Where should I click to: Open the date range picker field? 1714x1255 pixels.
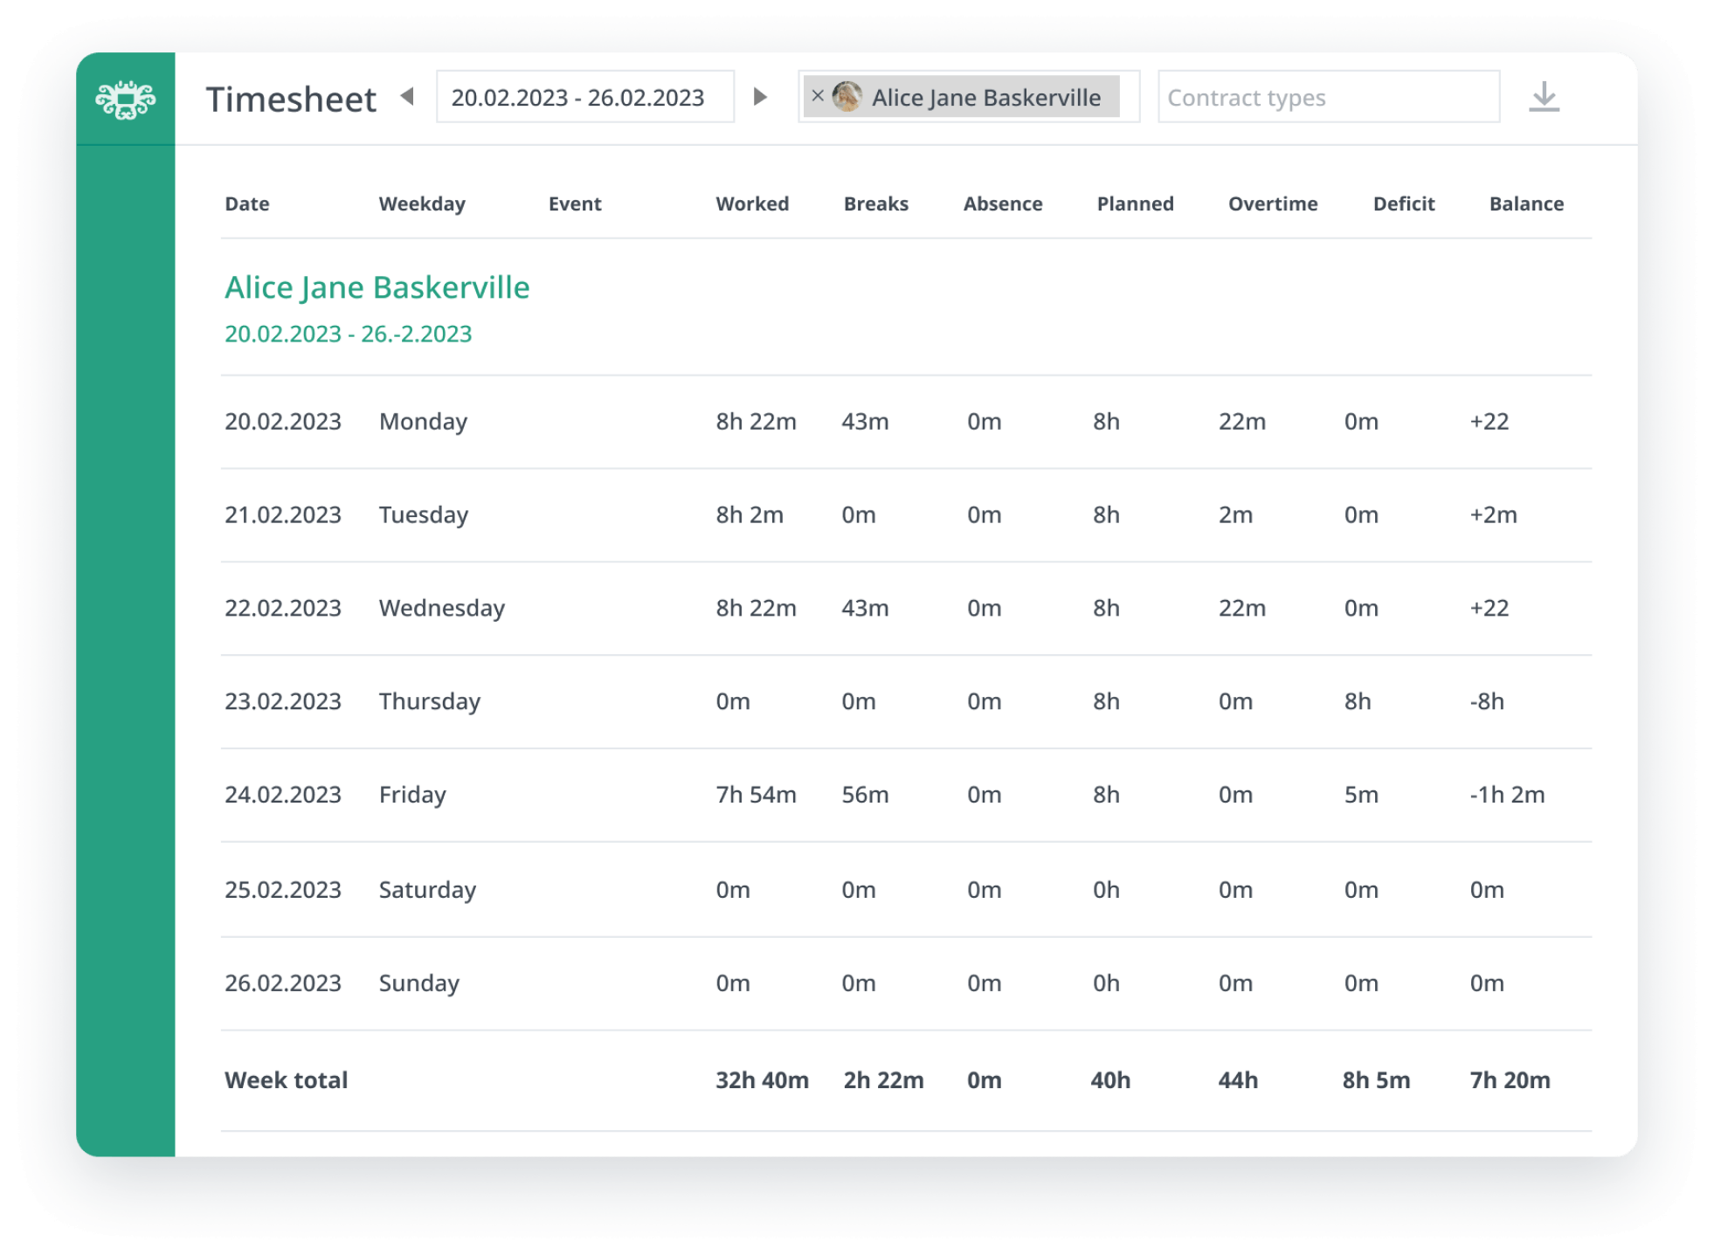coord(584,96)
